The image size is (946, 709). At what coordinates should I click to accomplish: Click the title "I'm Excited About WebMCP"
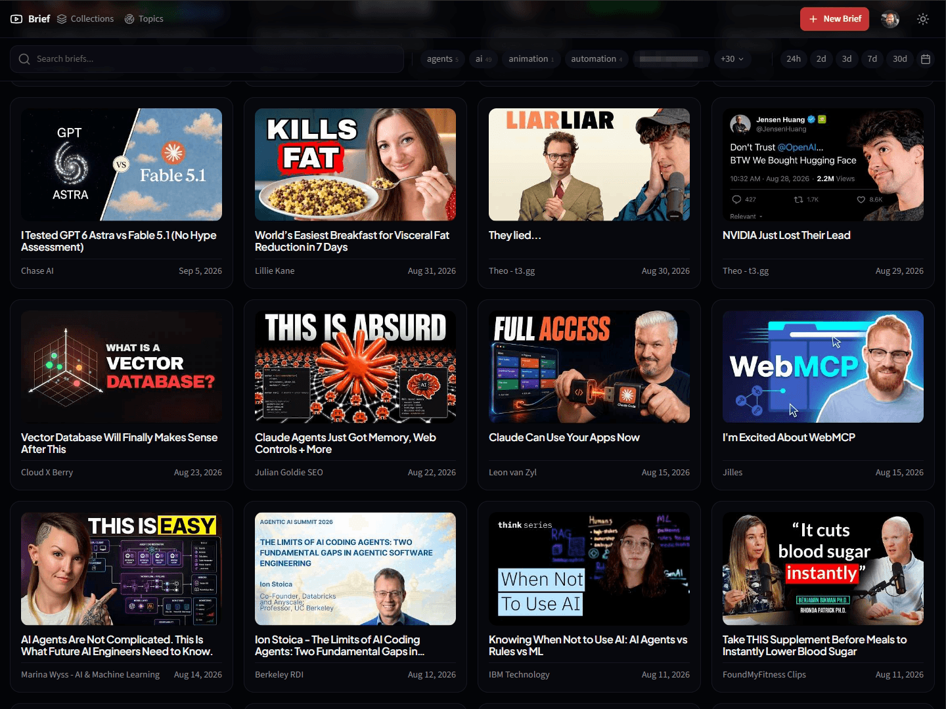coord(789,437)
